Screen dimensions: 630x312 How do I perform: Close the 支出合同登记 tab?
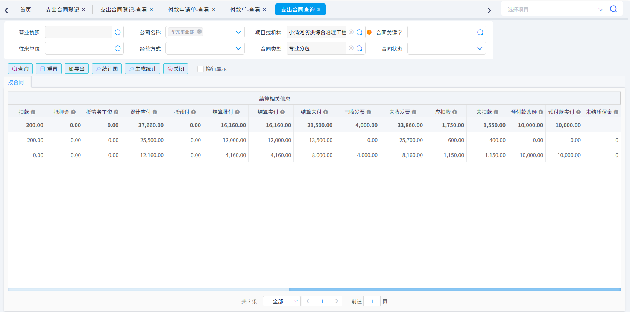(x=83, y=9)
